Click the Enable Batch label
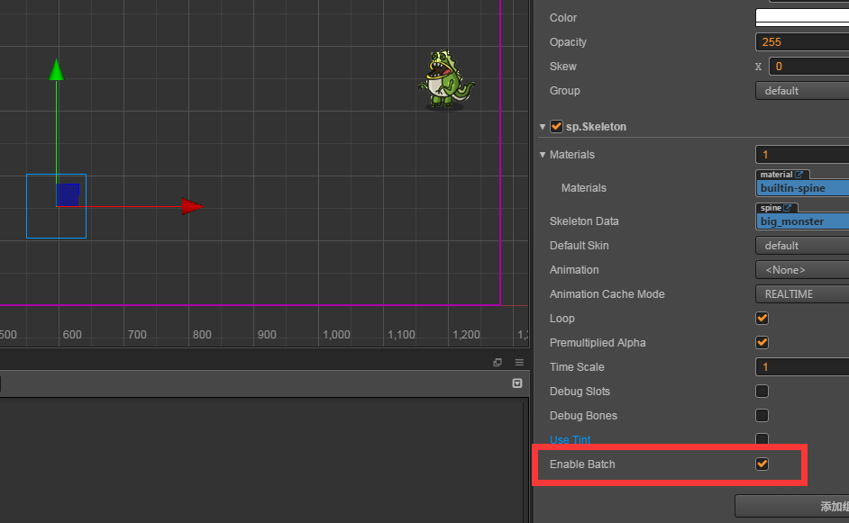Viewport: 849px width, 523px height. point(582,464)
